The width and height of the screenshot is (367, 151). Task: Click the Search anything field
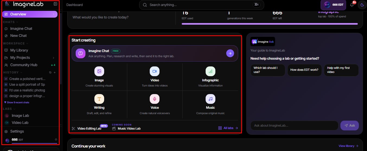(202, 5)
